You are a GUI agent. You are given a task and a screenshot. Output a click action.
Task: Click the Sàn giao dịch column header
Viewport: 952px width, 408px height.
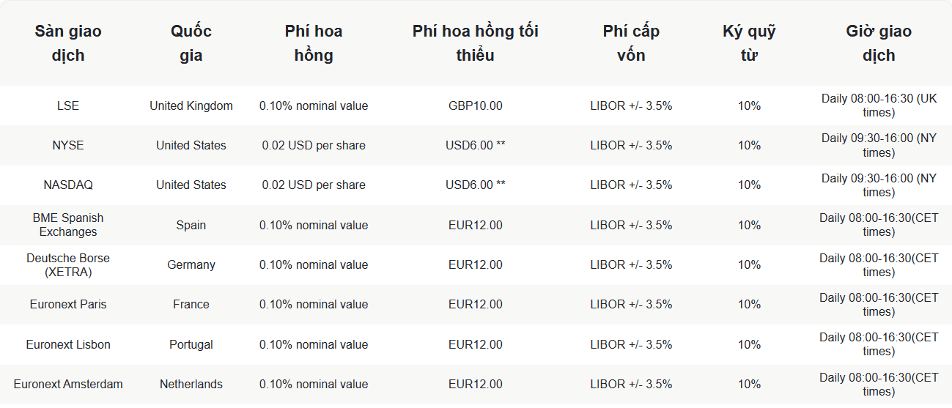(x=68, y=43)
